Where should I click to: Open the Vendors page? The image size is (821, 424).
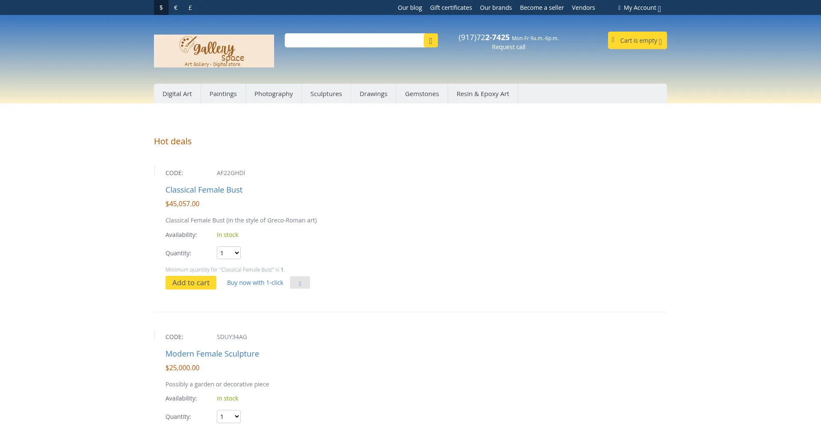tap(583, 8)
